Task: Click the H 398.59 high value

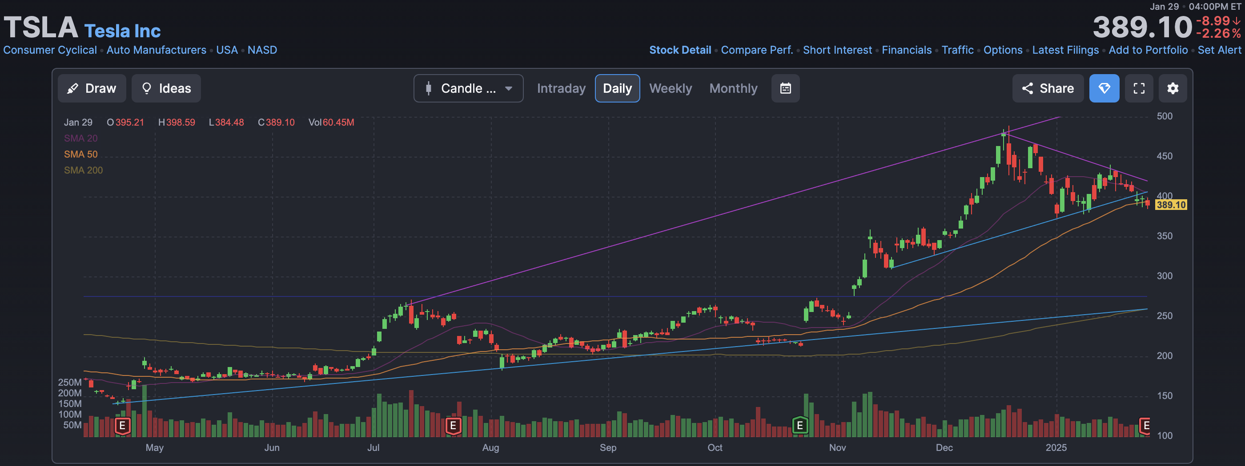Action: click(x=177, y=122)
